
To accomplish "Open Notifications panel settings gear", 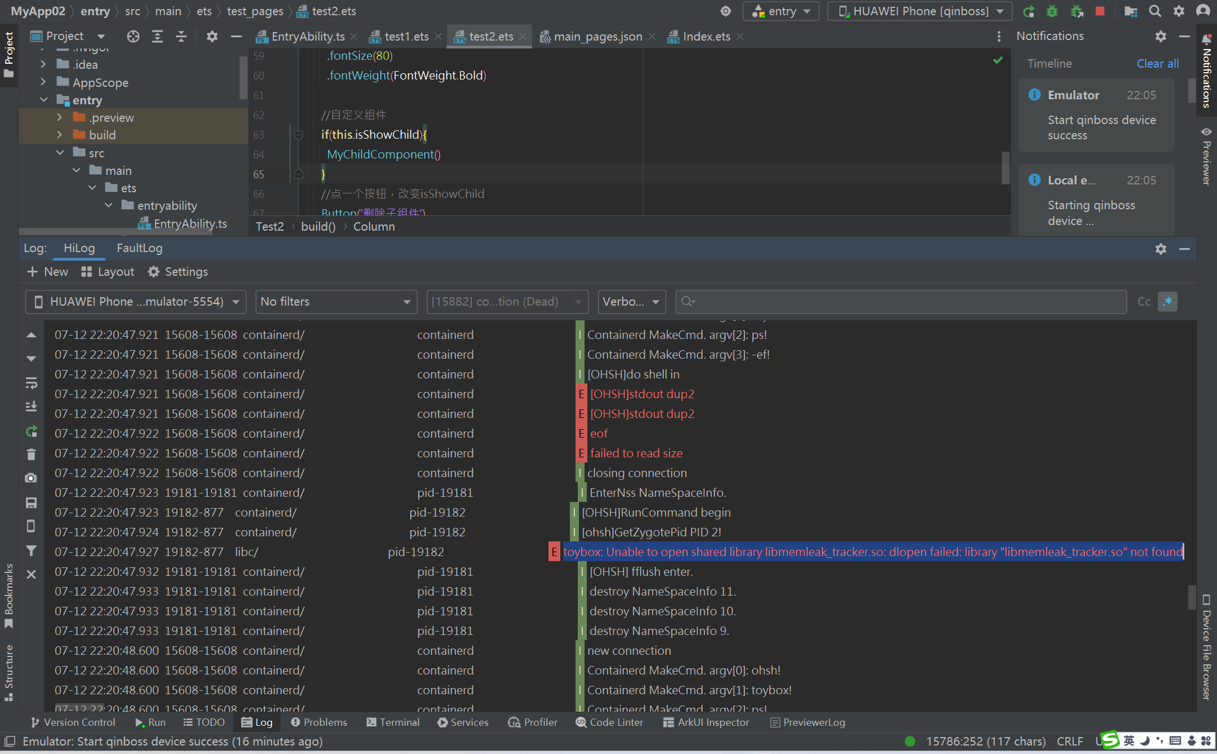I will tap(1161, 37).
